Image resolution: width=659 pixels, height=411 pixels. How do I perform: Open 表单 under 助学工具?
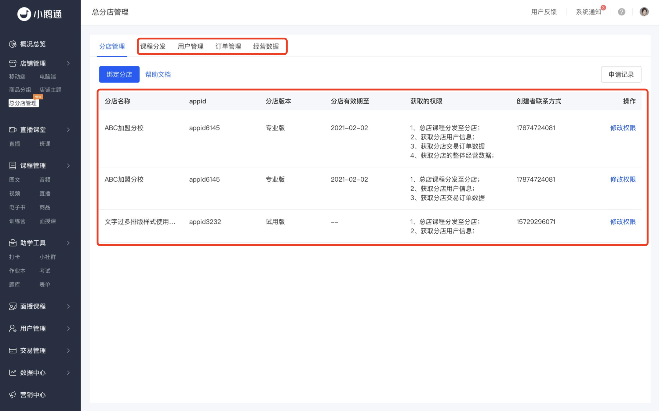coord(45,284)
